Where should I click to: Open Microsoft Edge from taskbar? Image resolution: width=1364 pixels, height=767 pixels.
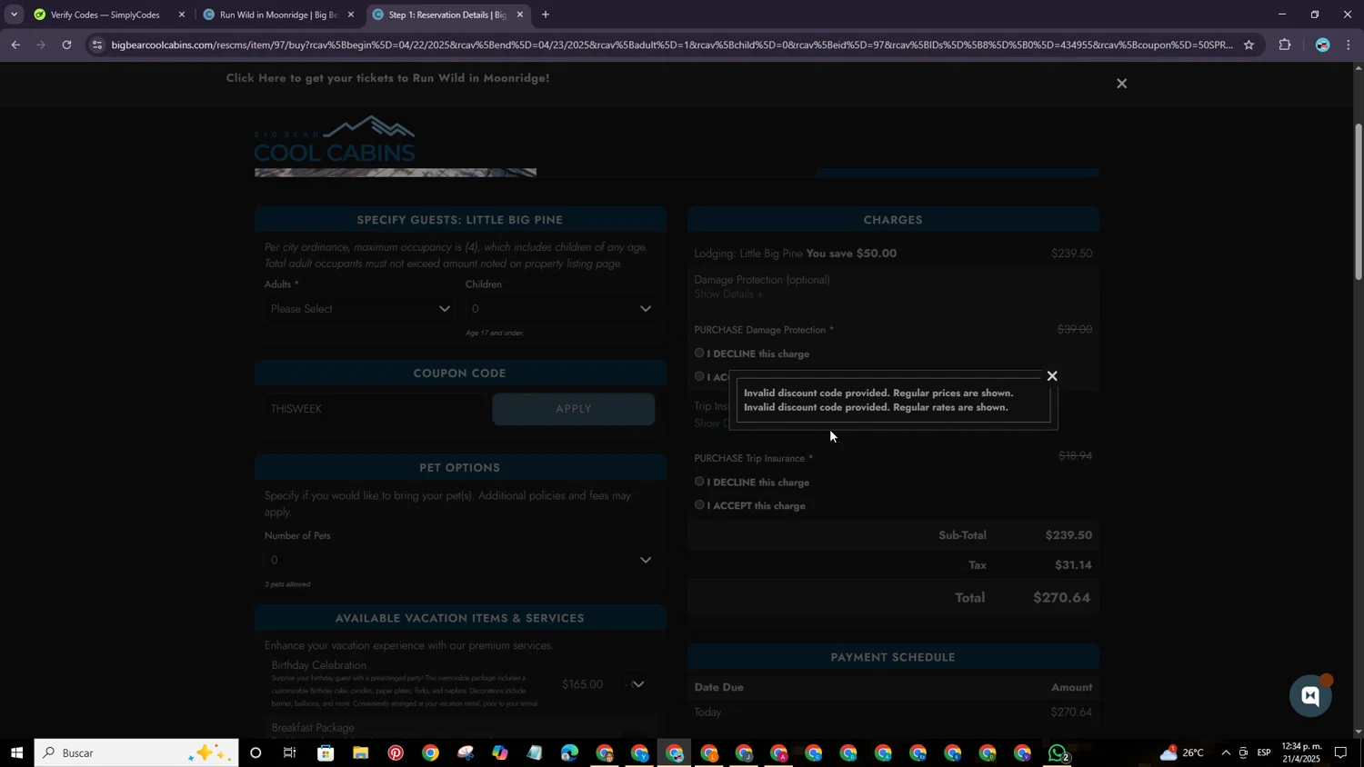click(569, 752)
